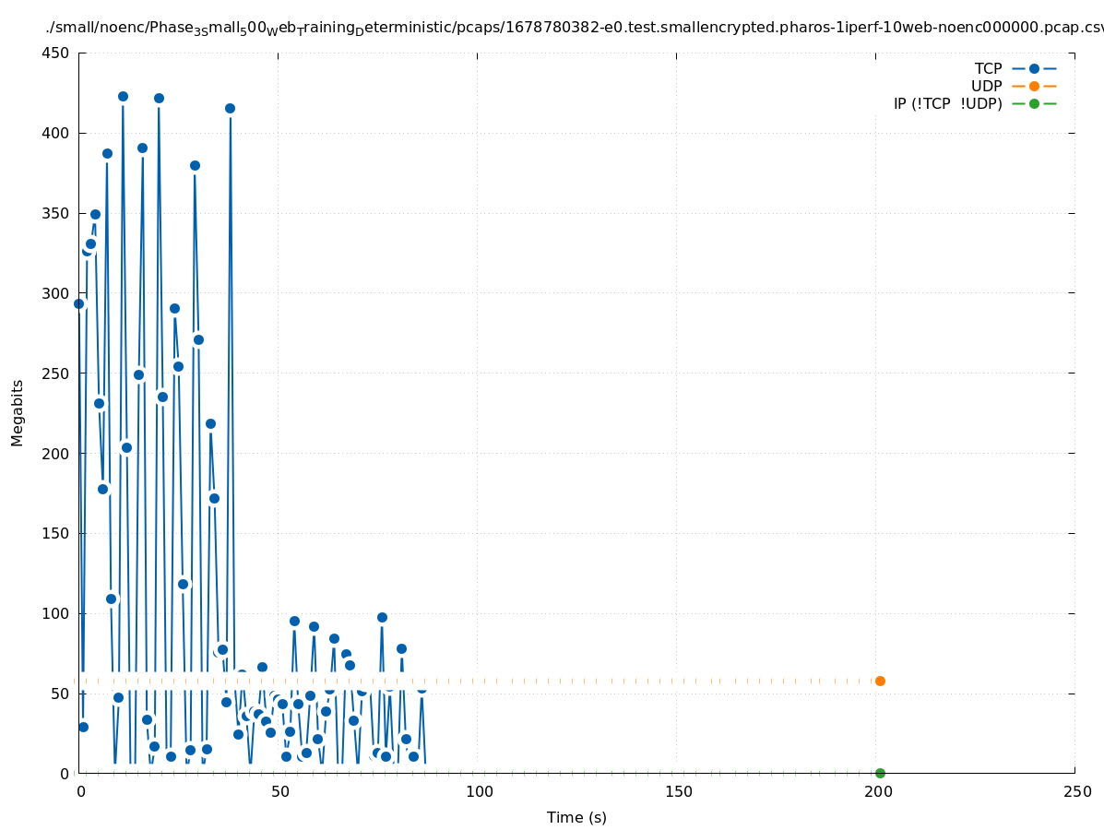Click the green IP legend marker
This screenshot has height=830, width=1104.
point(1034,103)
